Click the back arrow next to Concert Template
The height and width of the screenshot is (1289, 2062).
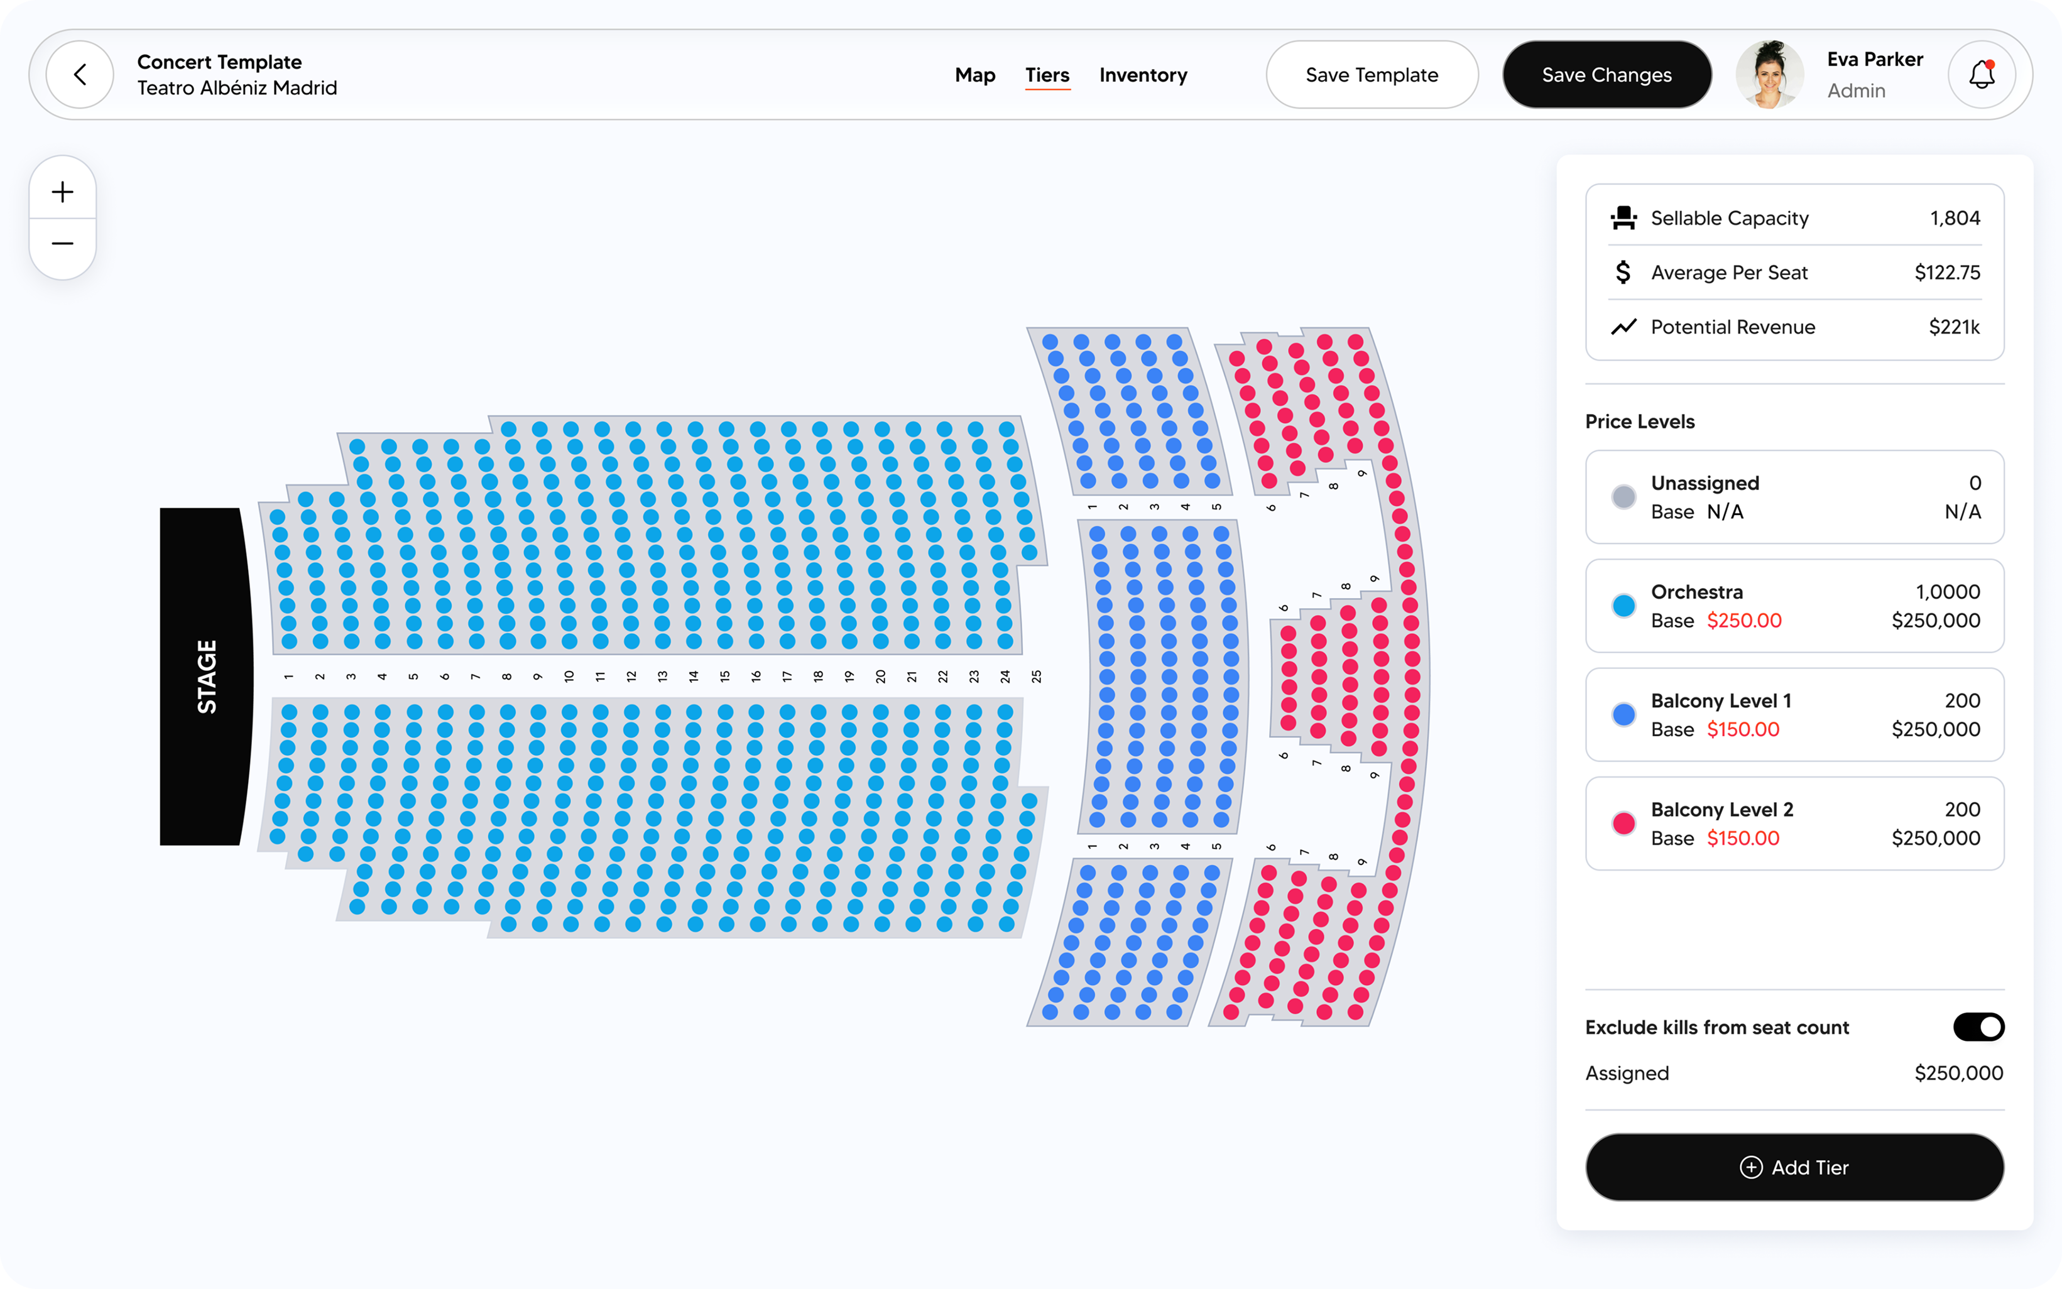tap(79, 74)
